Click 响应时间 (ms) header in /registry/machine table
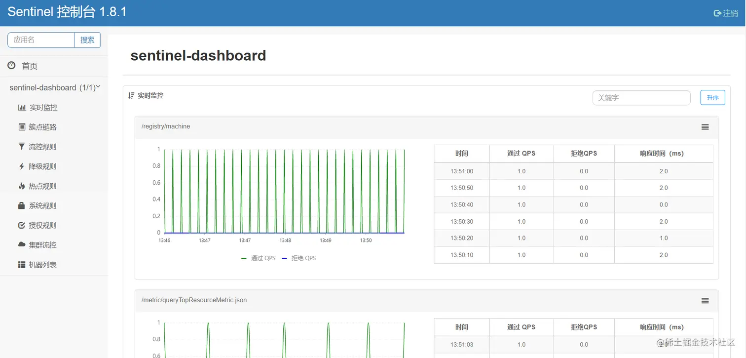 [x=664, y=154]
